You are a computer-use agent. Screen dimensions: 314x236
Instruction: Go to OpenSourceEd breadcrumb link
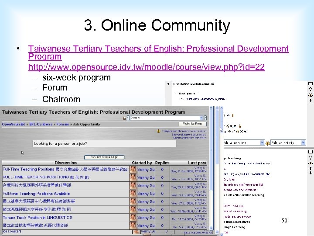14,124
